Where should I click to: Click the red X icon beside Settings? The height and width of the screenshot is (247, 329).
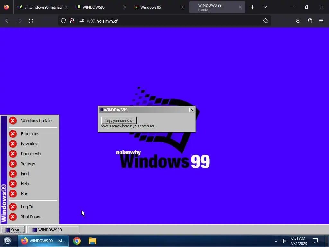click(x=13, y=164)
